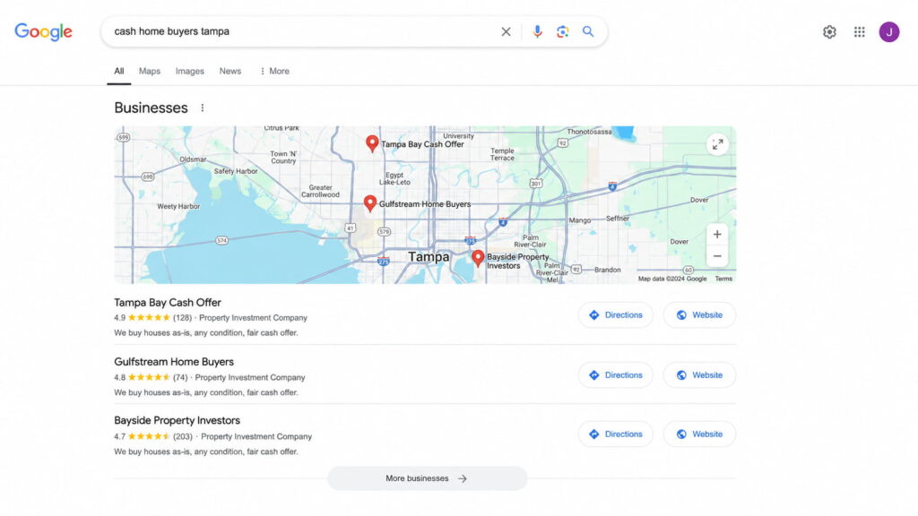Visit Website of Bayside Property Investors
The image size is (918, 516).
click(699, 434)
